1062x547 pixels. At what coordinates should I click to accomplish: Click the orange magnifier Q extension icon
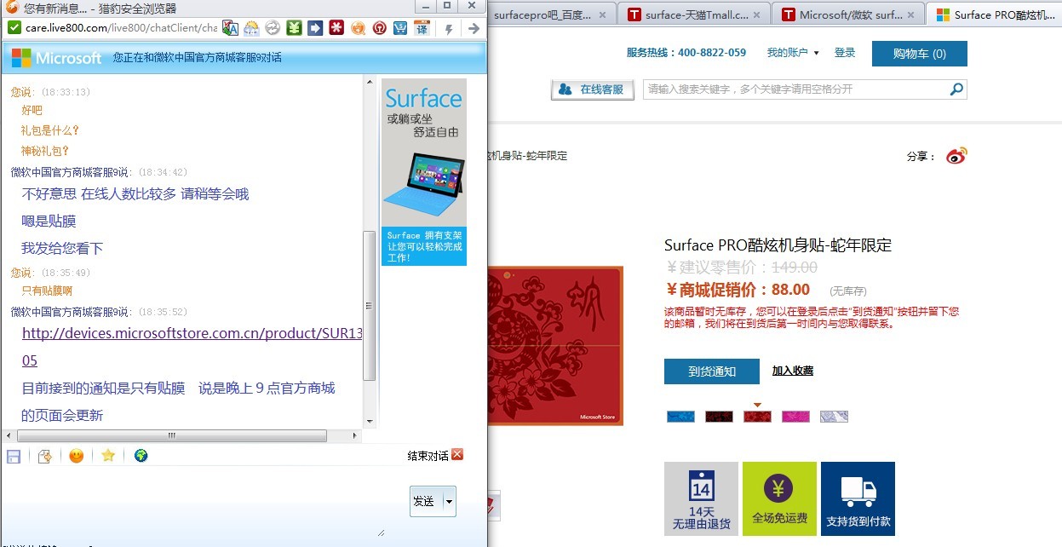pyautogui.click(x=358, y=28)
